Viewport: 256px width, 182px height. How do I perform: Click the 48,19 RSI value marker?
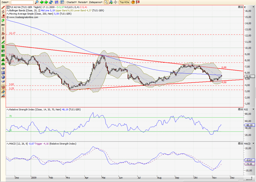pos(249,125)
